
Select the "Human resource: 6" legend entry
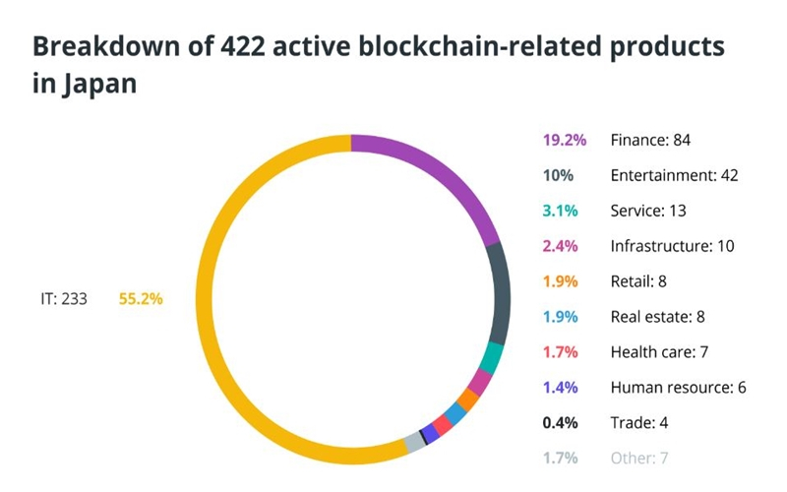tap(678, 388)
